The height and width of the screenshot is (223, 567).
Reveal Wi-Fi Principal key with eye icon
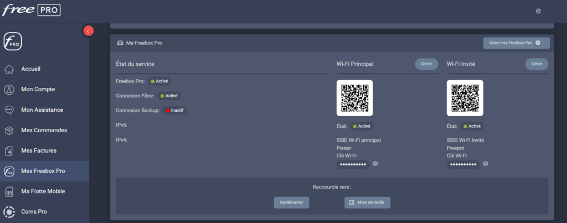(x=375, y=164)
